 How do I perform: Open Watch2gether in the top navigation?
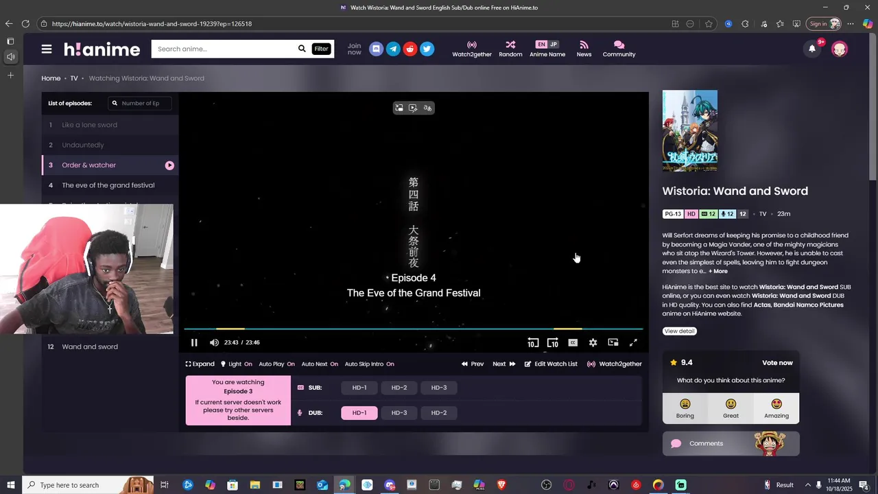472,49
